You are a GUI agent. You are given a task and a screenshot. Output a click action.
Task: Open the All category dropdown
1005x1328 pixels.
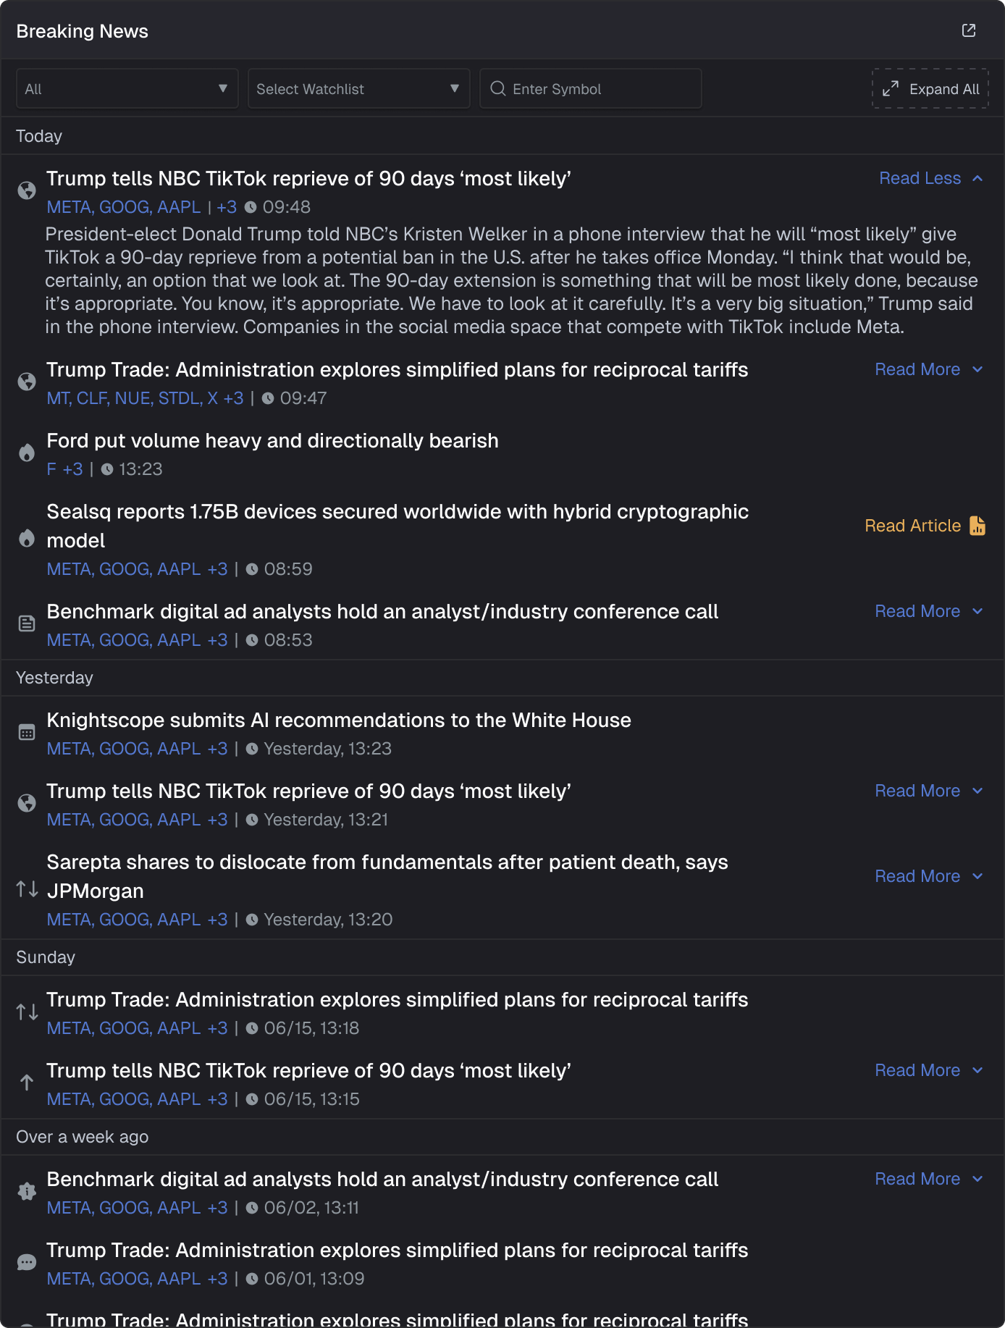127,89
